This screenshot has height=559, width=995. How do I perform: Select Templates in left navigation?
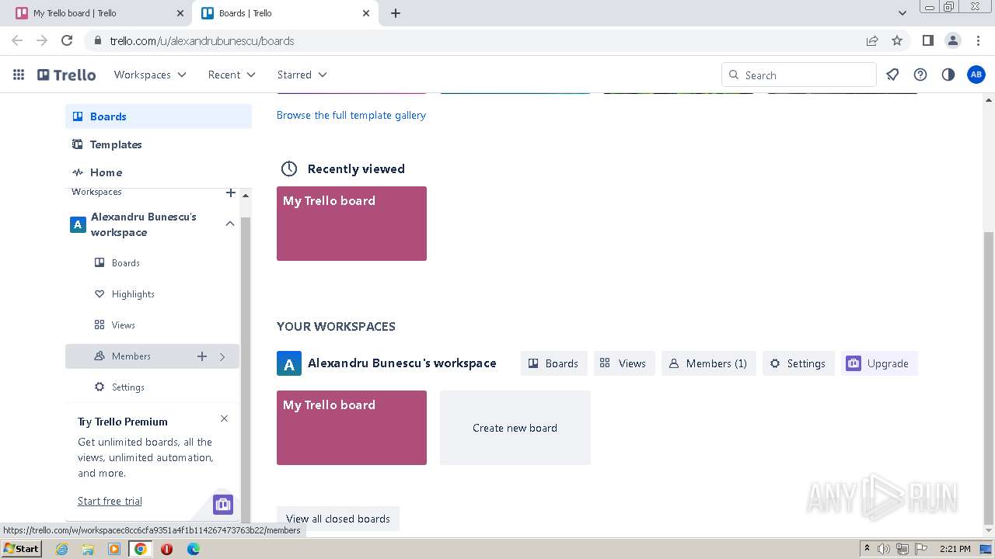[x=159, y=144]
